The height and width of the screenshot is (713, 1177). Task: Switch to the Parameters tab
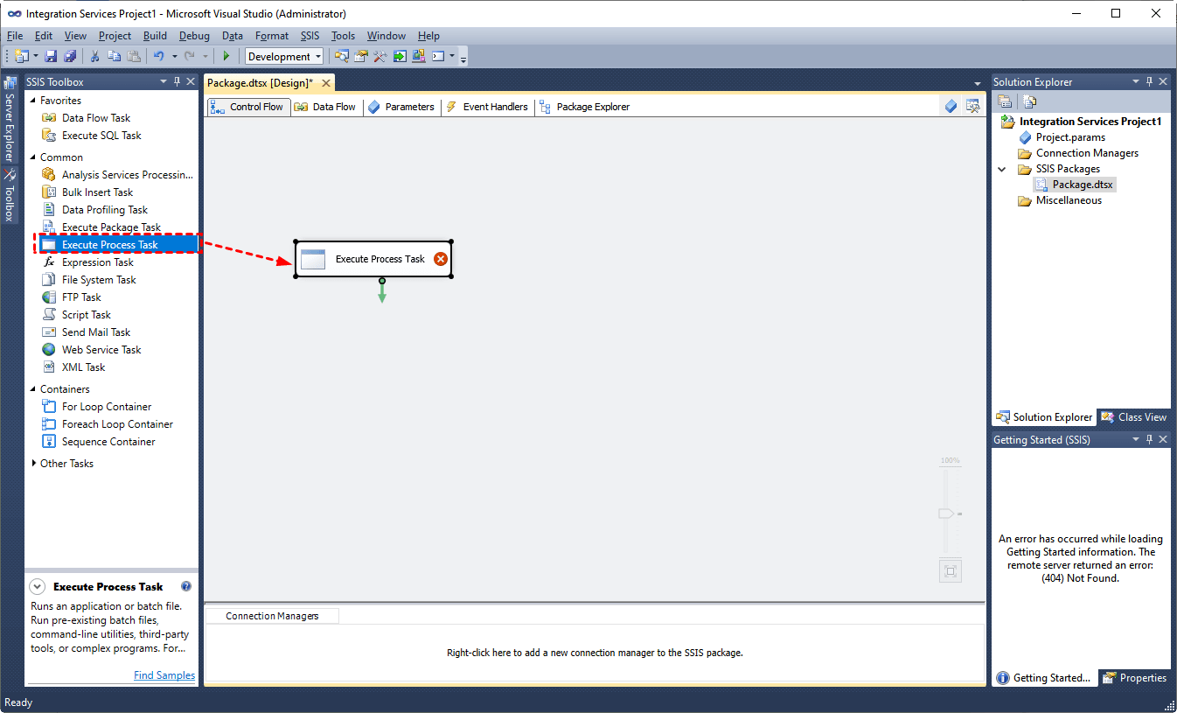tap(400, 107)
